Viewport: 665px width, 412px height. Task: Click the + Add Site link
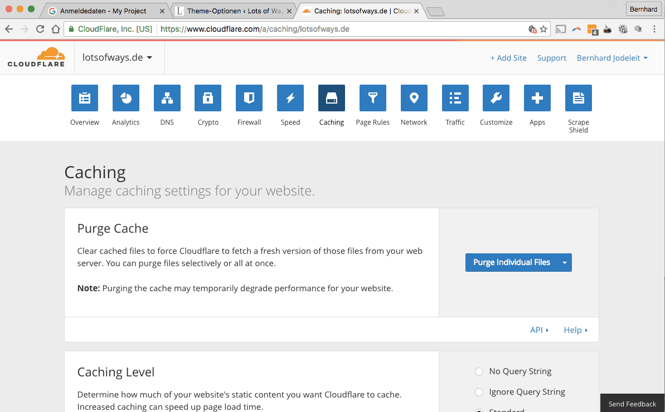click(x=508, y=58)
